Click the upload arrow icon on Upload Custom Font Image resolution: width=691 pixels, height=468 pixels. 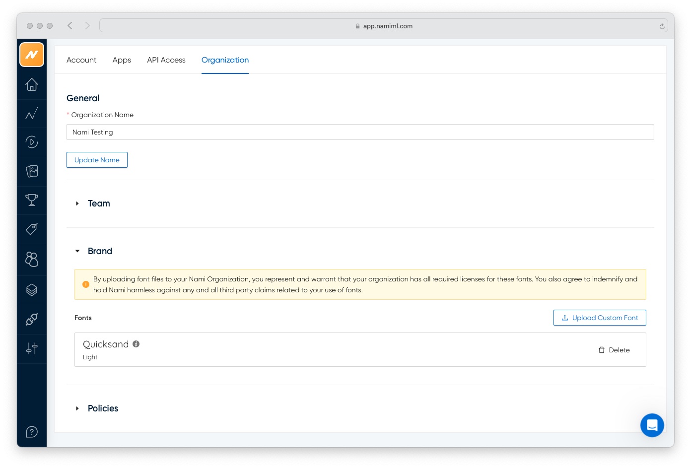[x=565, y=318]
